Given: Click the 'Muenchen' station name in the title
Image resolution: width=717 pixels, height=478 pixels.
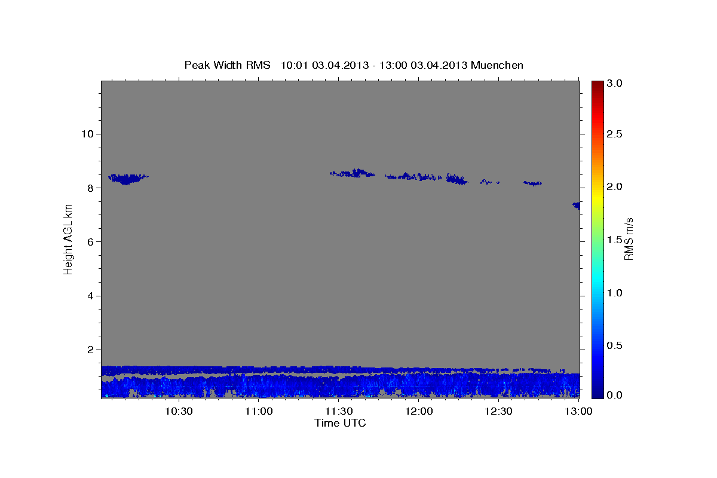Looking at the screenshot, I should (x=497, y=65).
